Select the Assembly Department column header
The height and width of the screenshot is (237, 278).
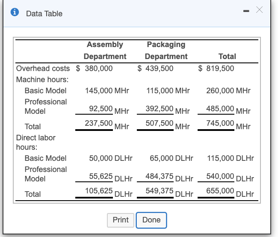click(105, 50)
